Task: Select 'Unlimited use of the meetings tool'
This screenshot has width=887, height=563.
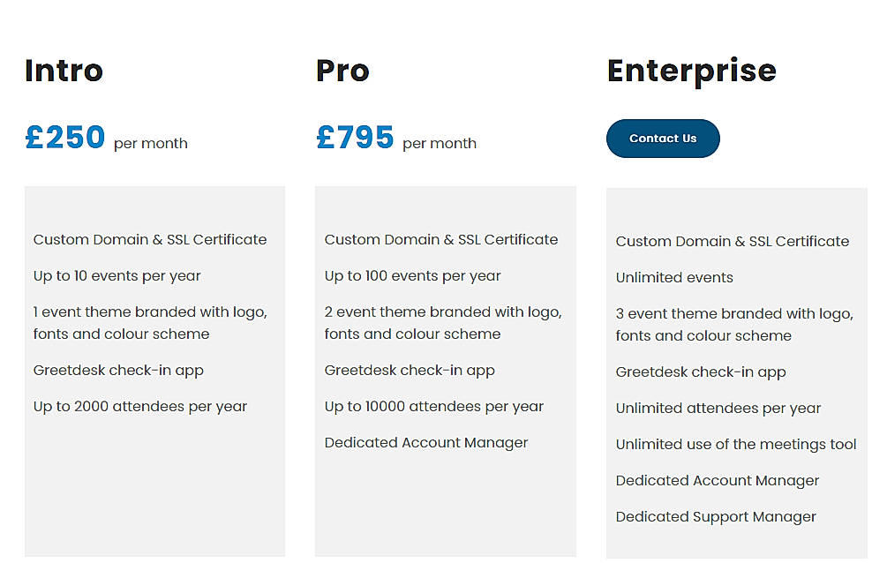Action: coord(735,444)
